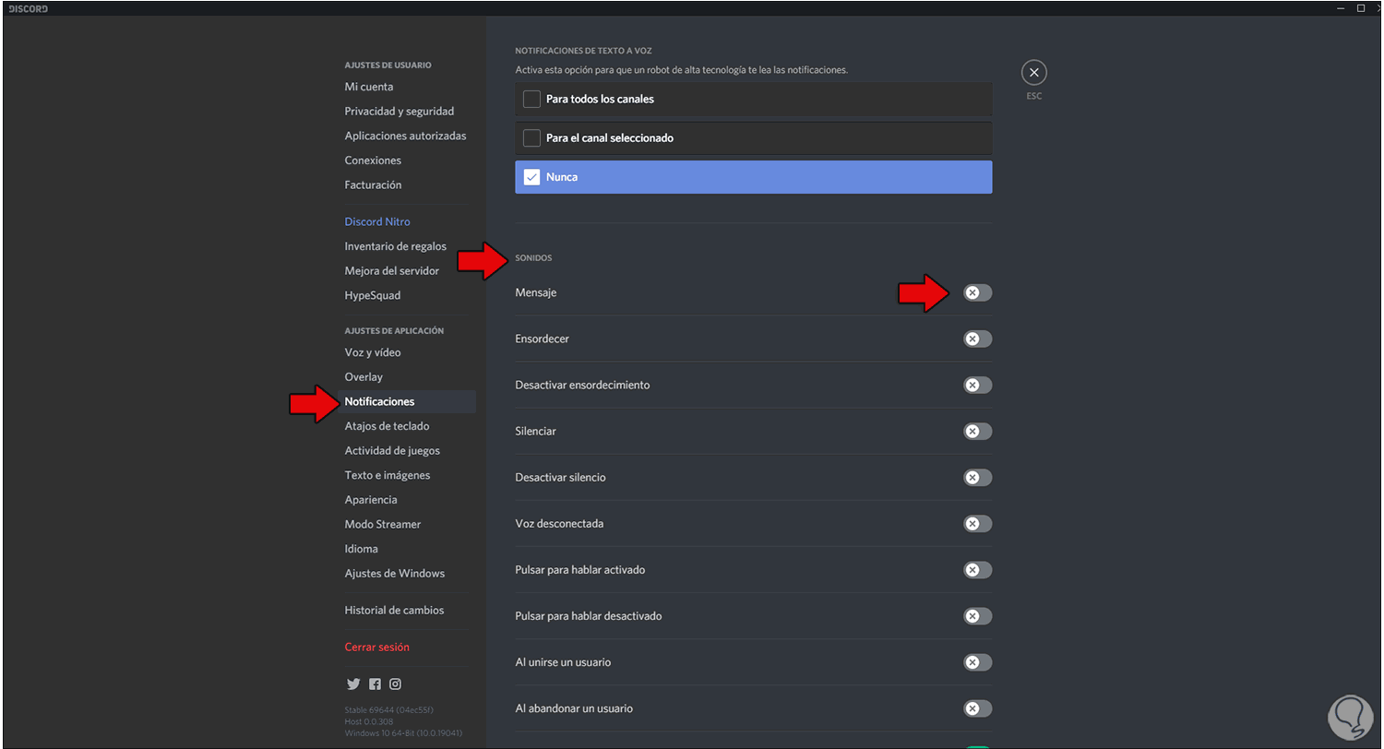Image resolution: width=1384 pixels, height=749 pixels.
Task: Open Voz y vídeo settings
Action: (373, 352)
